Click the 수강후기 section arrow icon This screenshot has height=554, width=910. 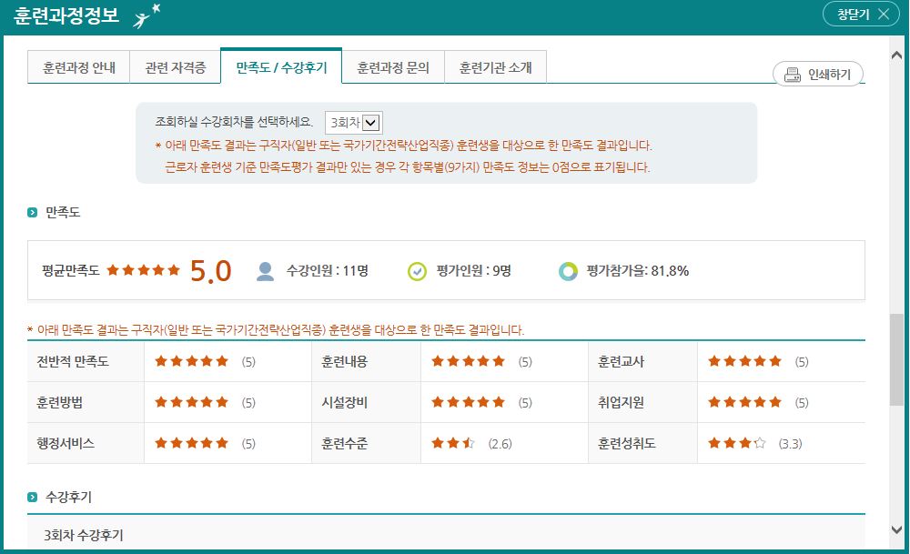(33, 498)
